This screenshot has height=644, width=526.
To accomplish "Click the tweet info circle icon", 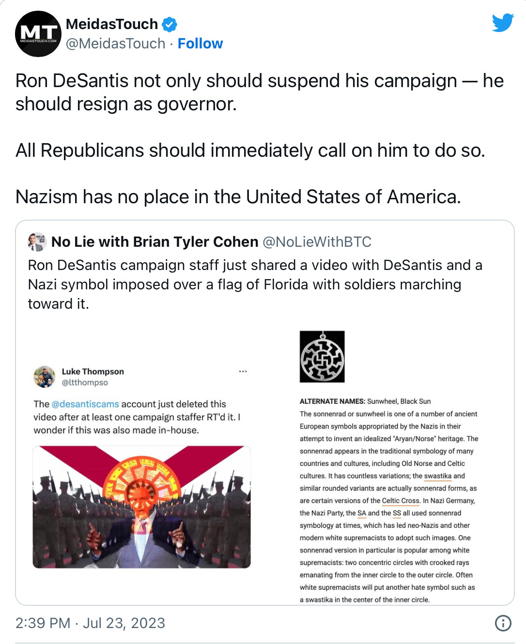I will point(503,623).
